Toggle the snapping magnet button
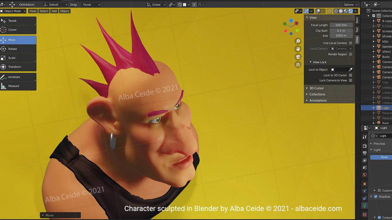This screenshot has width=392, height=220. coord(180,5)
